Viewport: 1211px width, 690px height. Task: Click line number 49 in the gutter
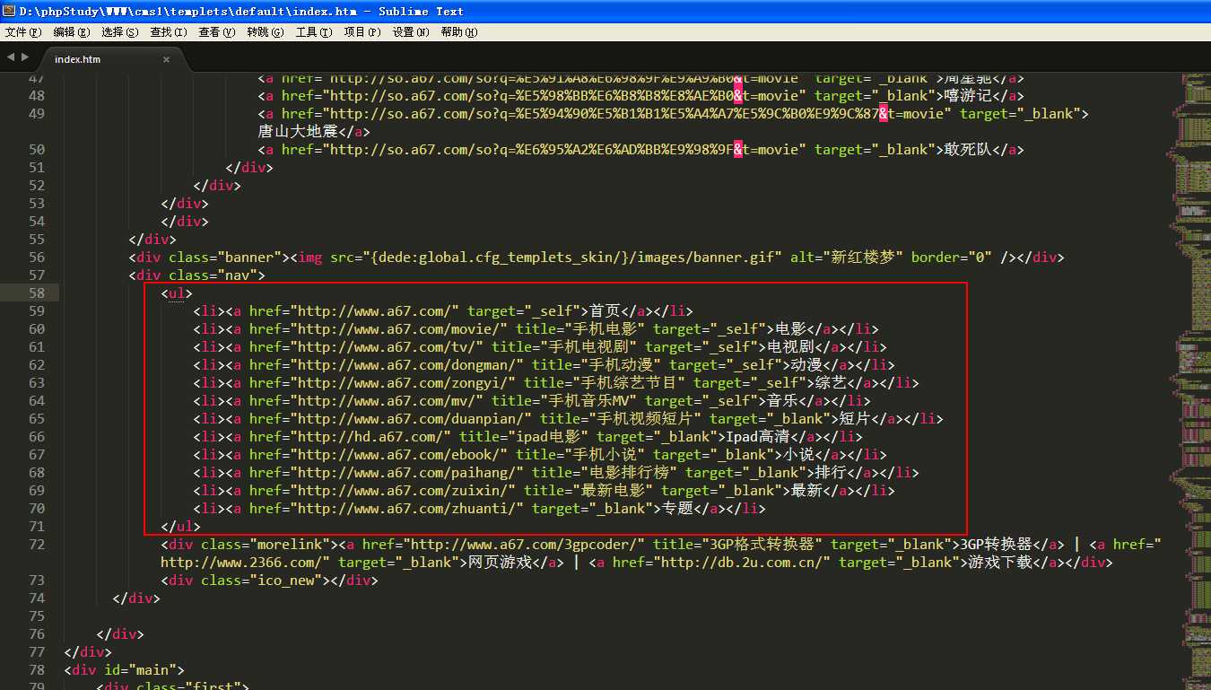tap(36, 114)
